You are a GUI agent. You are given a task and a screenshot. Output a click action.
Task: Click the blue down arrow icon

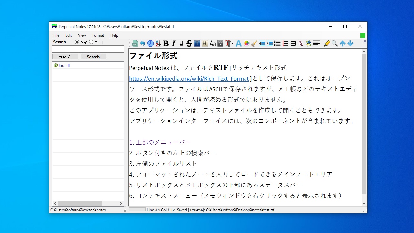350,43
